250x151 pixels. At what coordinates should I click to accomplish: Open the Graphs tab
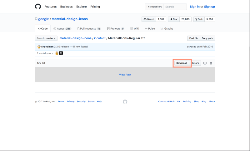pos(167,29)
